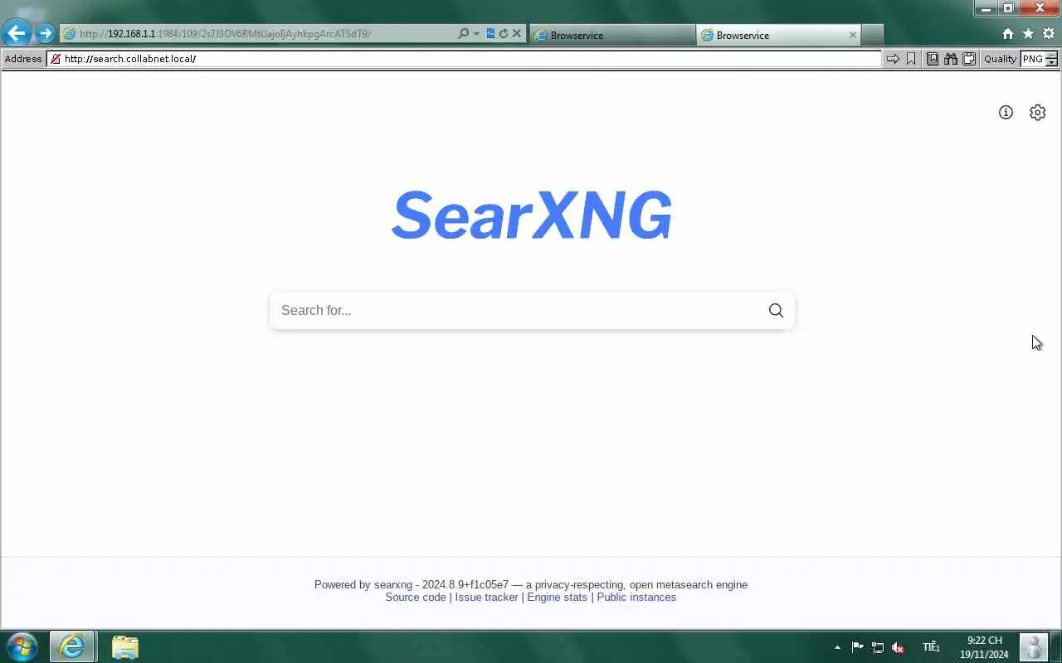The image size is (1062, 663).
Task: Open the IE address bar dropdown arrow
Action: coord(476,34)
